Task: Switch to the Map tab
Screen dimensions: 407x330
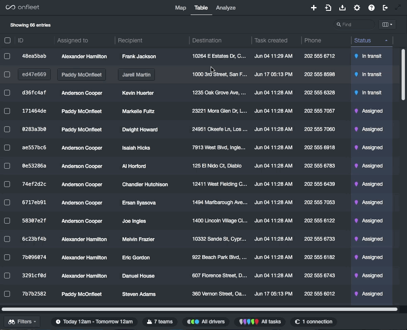Action: [x=180, y=8]
